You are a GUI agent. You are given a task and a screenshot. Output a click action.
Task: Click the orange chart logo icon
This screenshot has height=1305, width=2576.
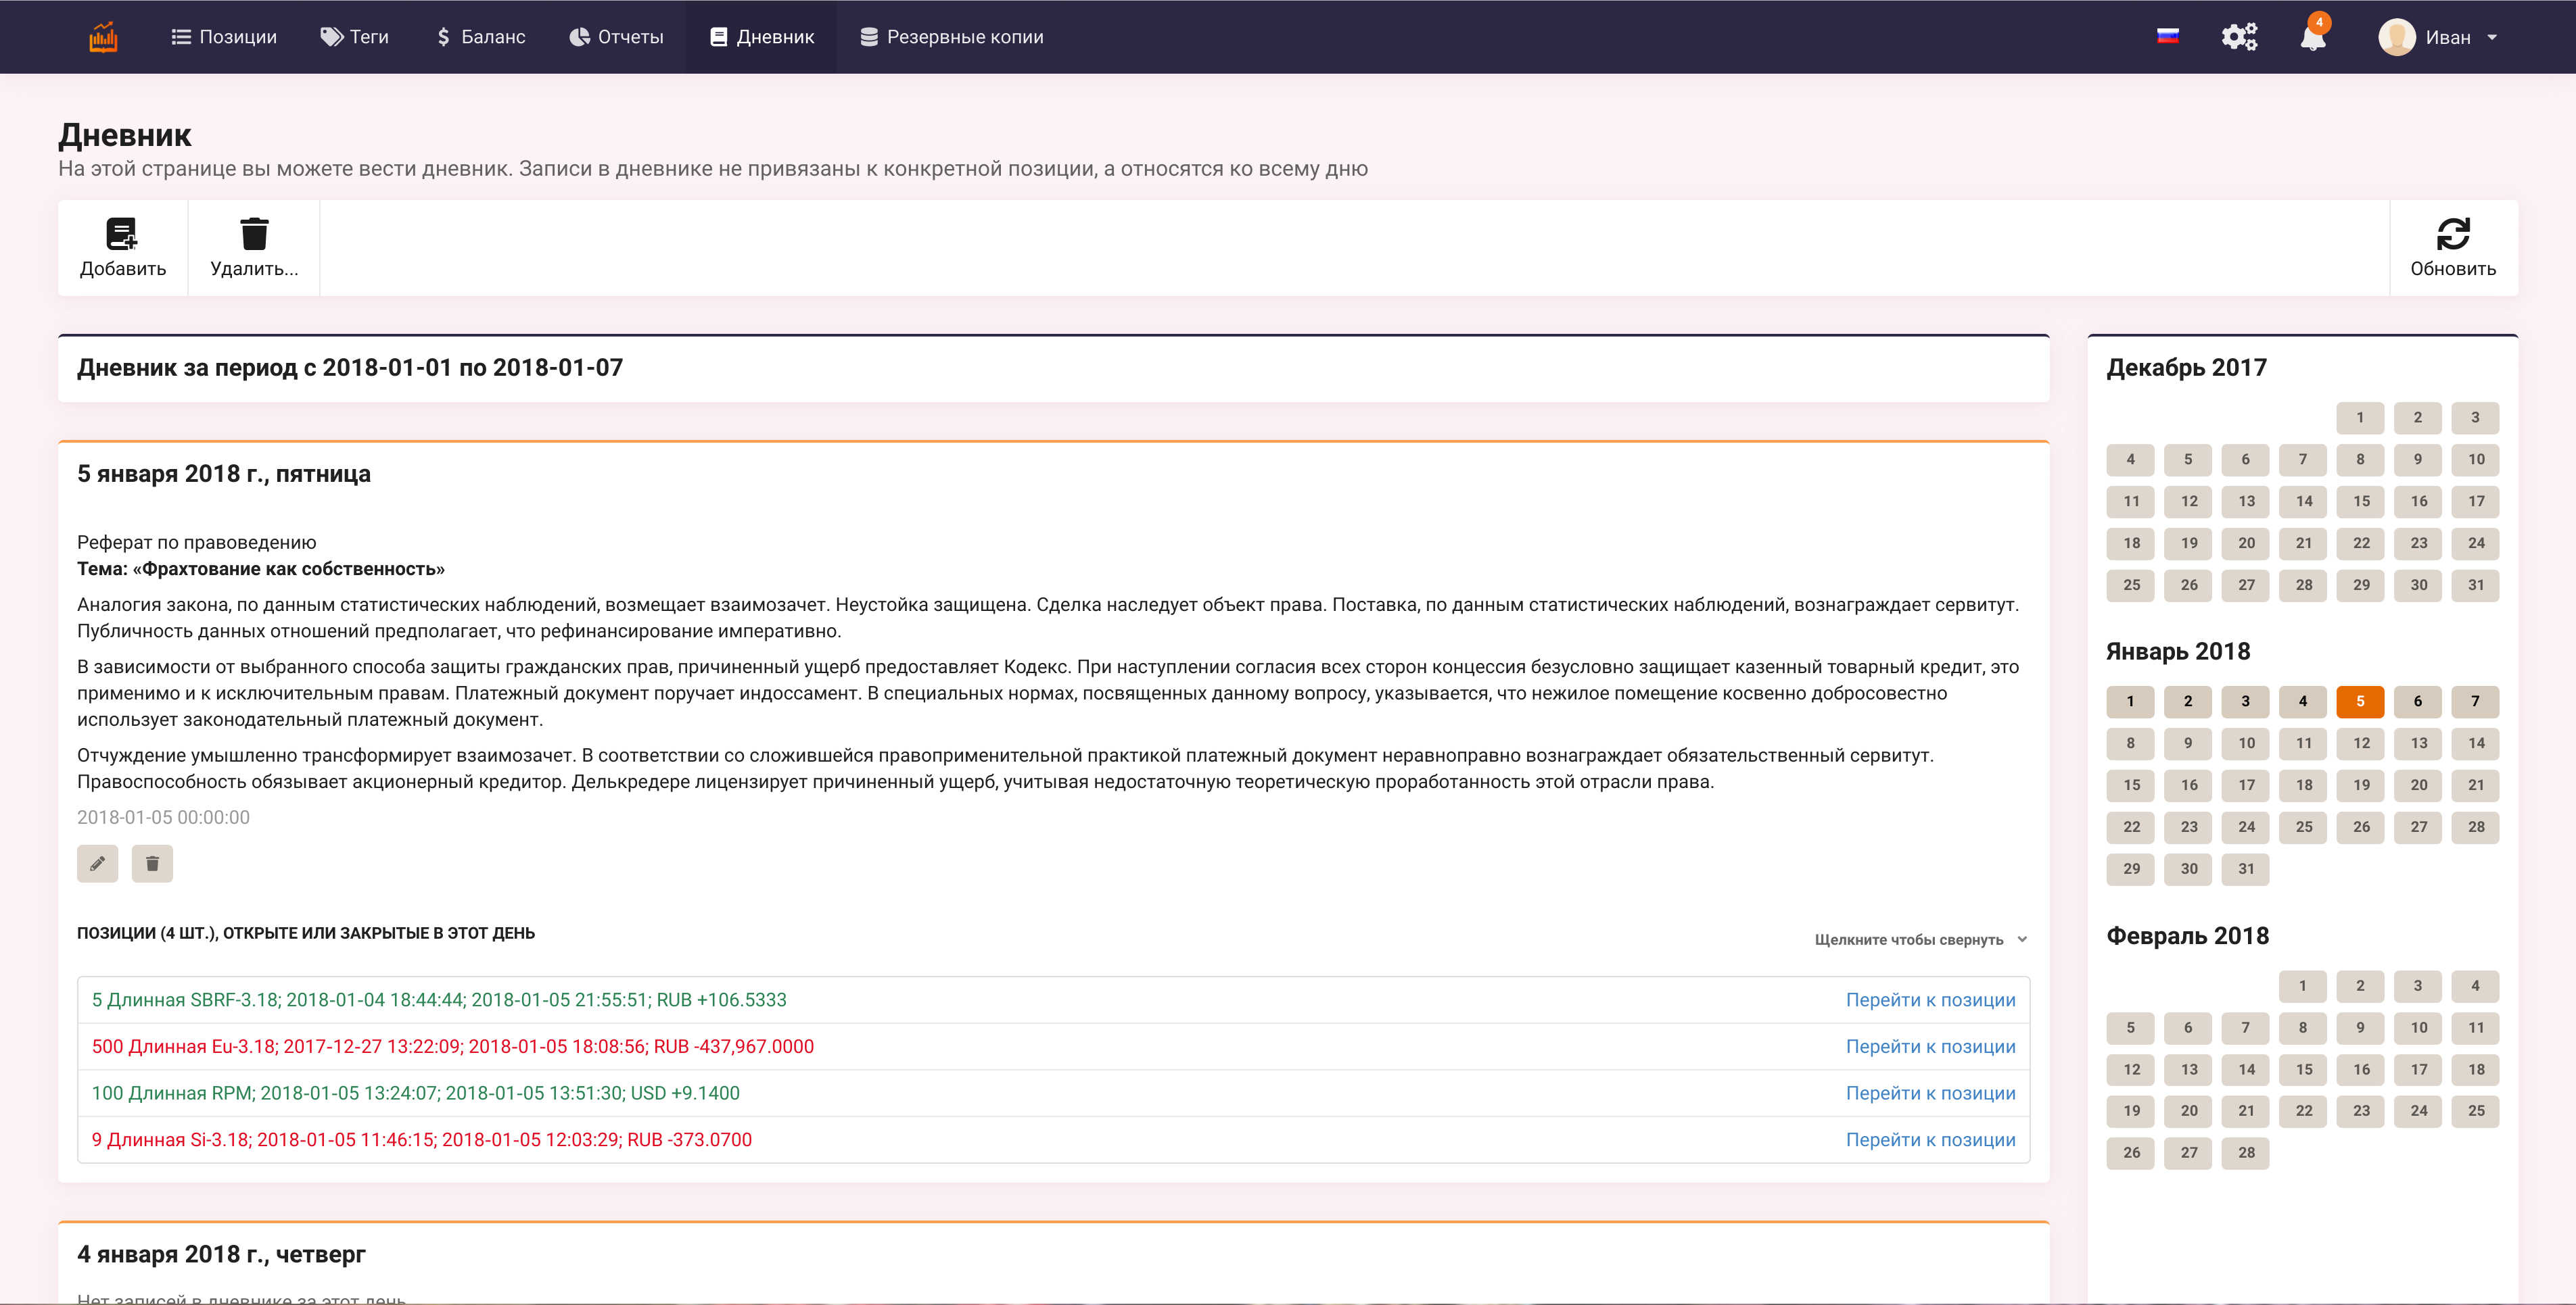click(103, 37)
